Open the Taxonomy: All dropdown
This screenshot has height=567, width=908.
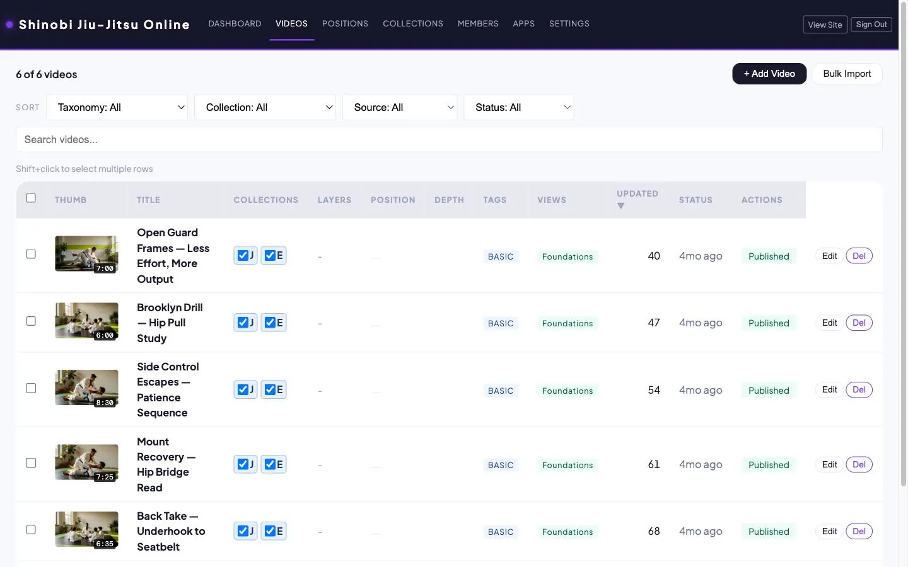tap(117, 107)
